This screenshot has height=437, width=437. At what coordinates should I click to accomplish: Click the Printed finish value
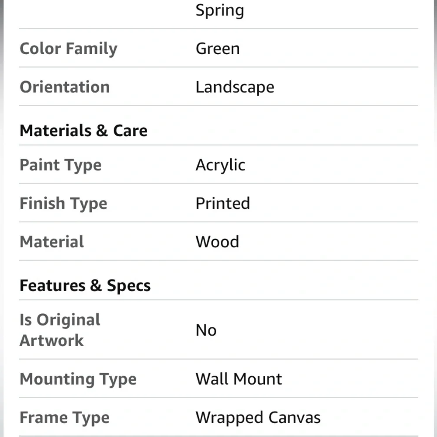[222, 204]
